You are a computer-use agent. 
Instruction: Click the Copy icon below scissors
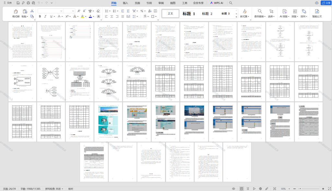(x=32, y=16)
